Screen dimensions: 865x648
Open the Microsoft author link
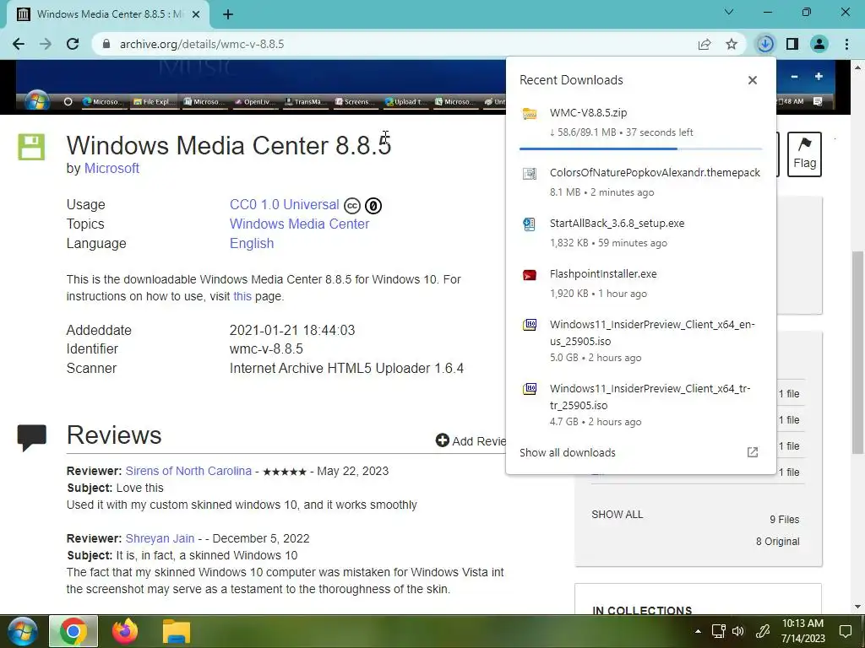coord(112,168)
